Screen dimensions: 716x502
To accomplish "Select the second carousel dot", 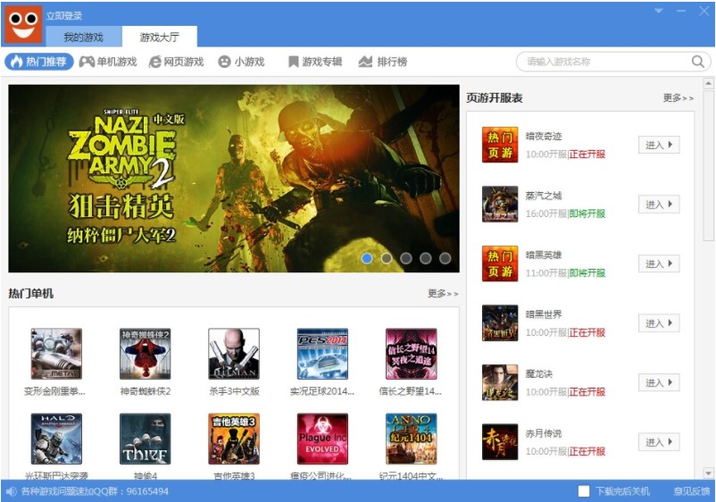I will pos(387,258).
